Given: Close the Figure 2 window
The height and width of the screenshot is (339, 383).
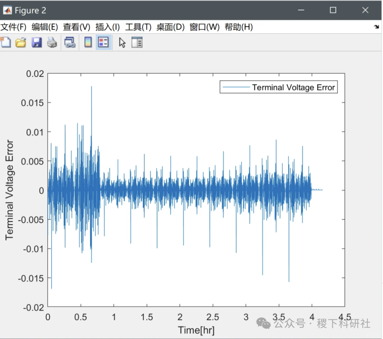Looking at the screenshot, I should (365, 10).
